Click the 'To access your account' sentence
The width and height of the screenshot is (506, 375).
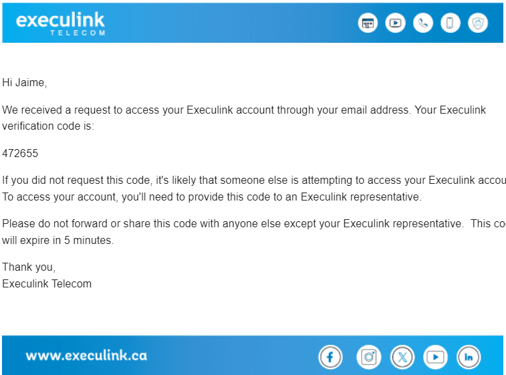tap(212, 197)
